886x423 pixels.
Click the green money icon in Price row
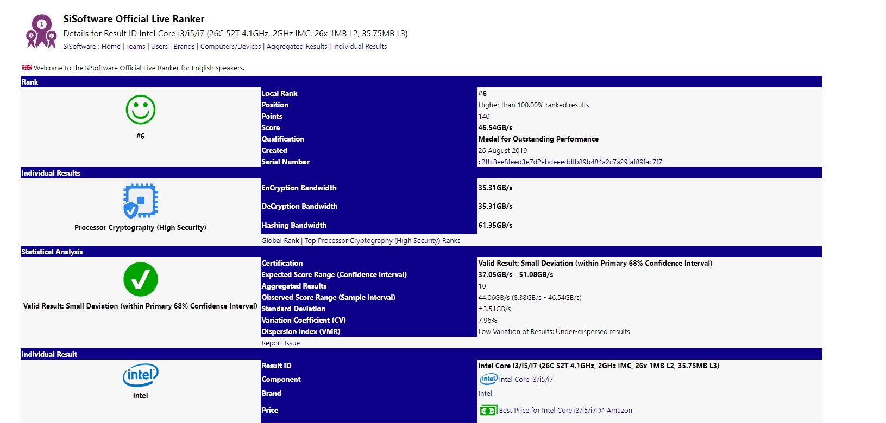point(488,411)
